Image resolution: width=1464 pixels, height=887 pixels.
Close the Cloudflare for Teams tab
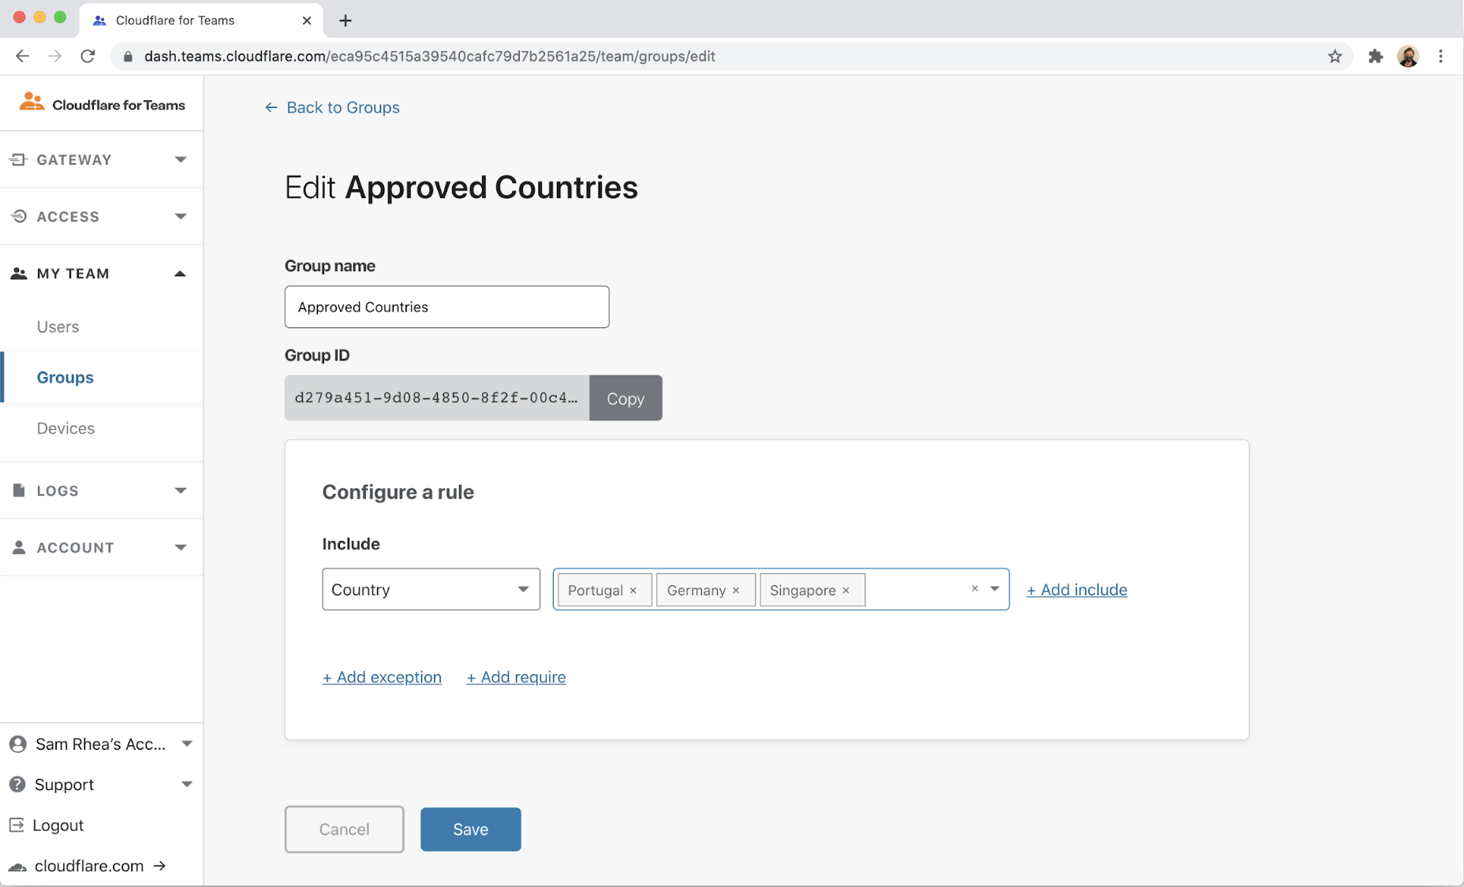(307, 20)
